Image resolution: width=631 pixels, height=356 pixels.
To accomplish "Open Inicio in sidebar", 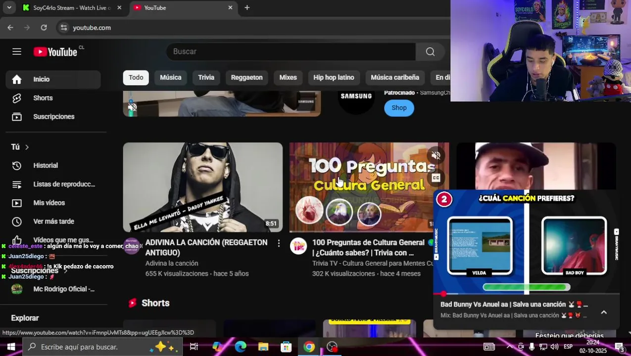I will (53, 79).
